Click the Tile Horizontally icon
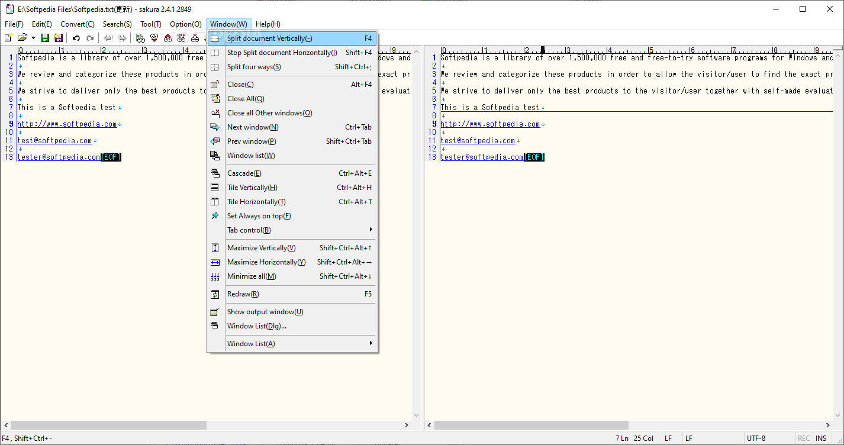This screenshot has height=445, width=844. coord(215,202)
